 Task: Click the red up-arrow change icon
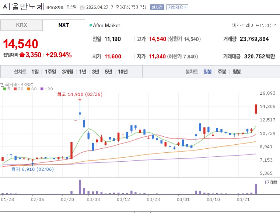pos(22,54)
